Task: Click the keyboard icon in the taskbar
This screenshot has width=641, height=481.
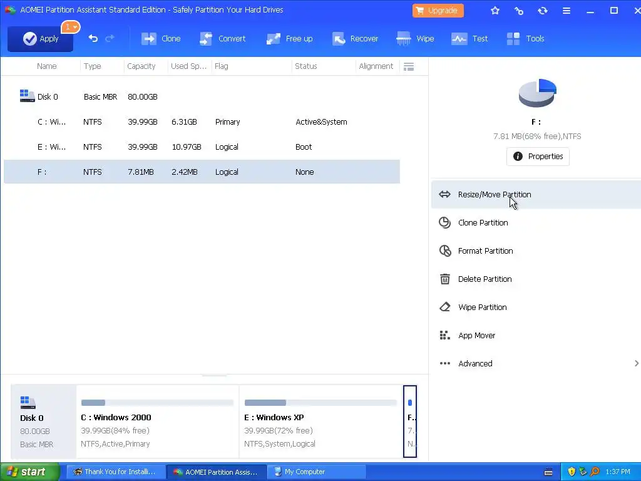Action: pyautogui.click(x=548, y=472)
